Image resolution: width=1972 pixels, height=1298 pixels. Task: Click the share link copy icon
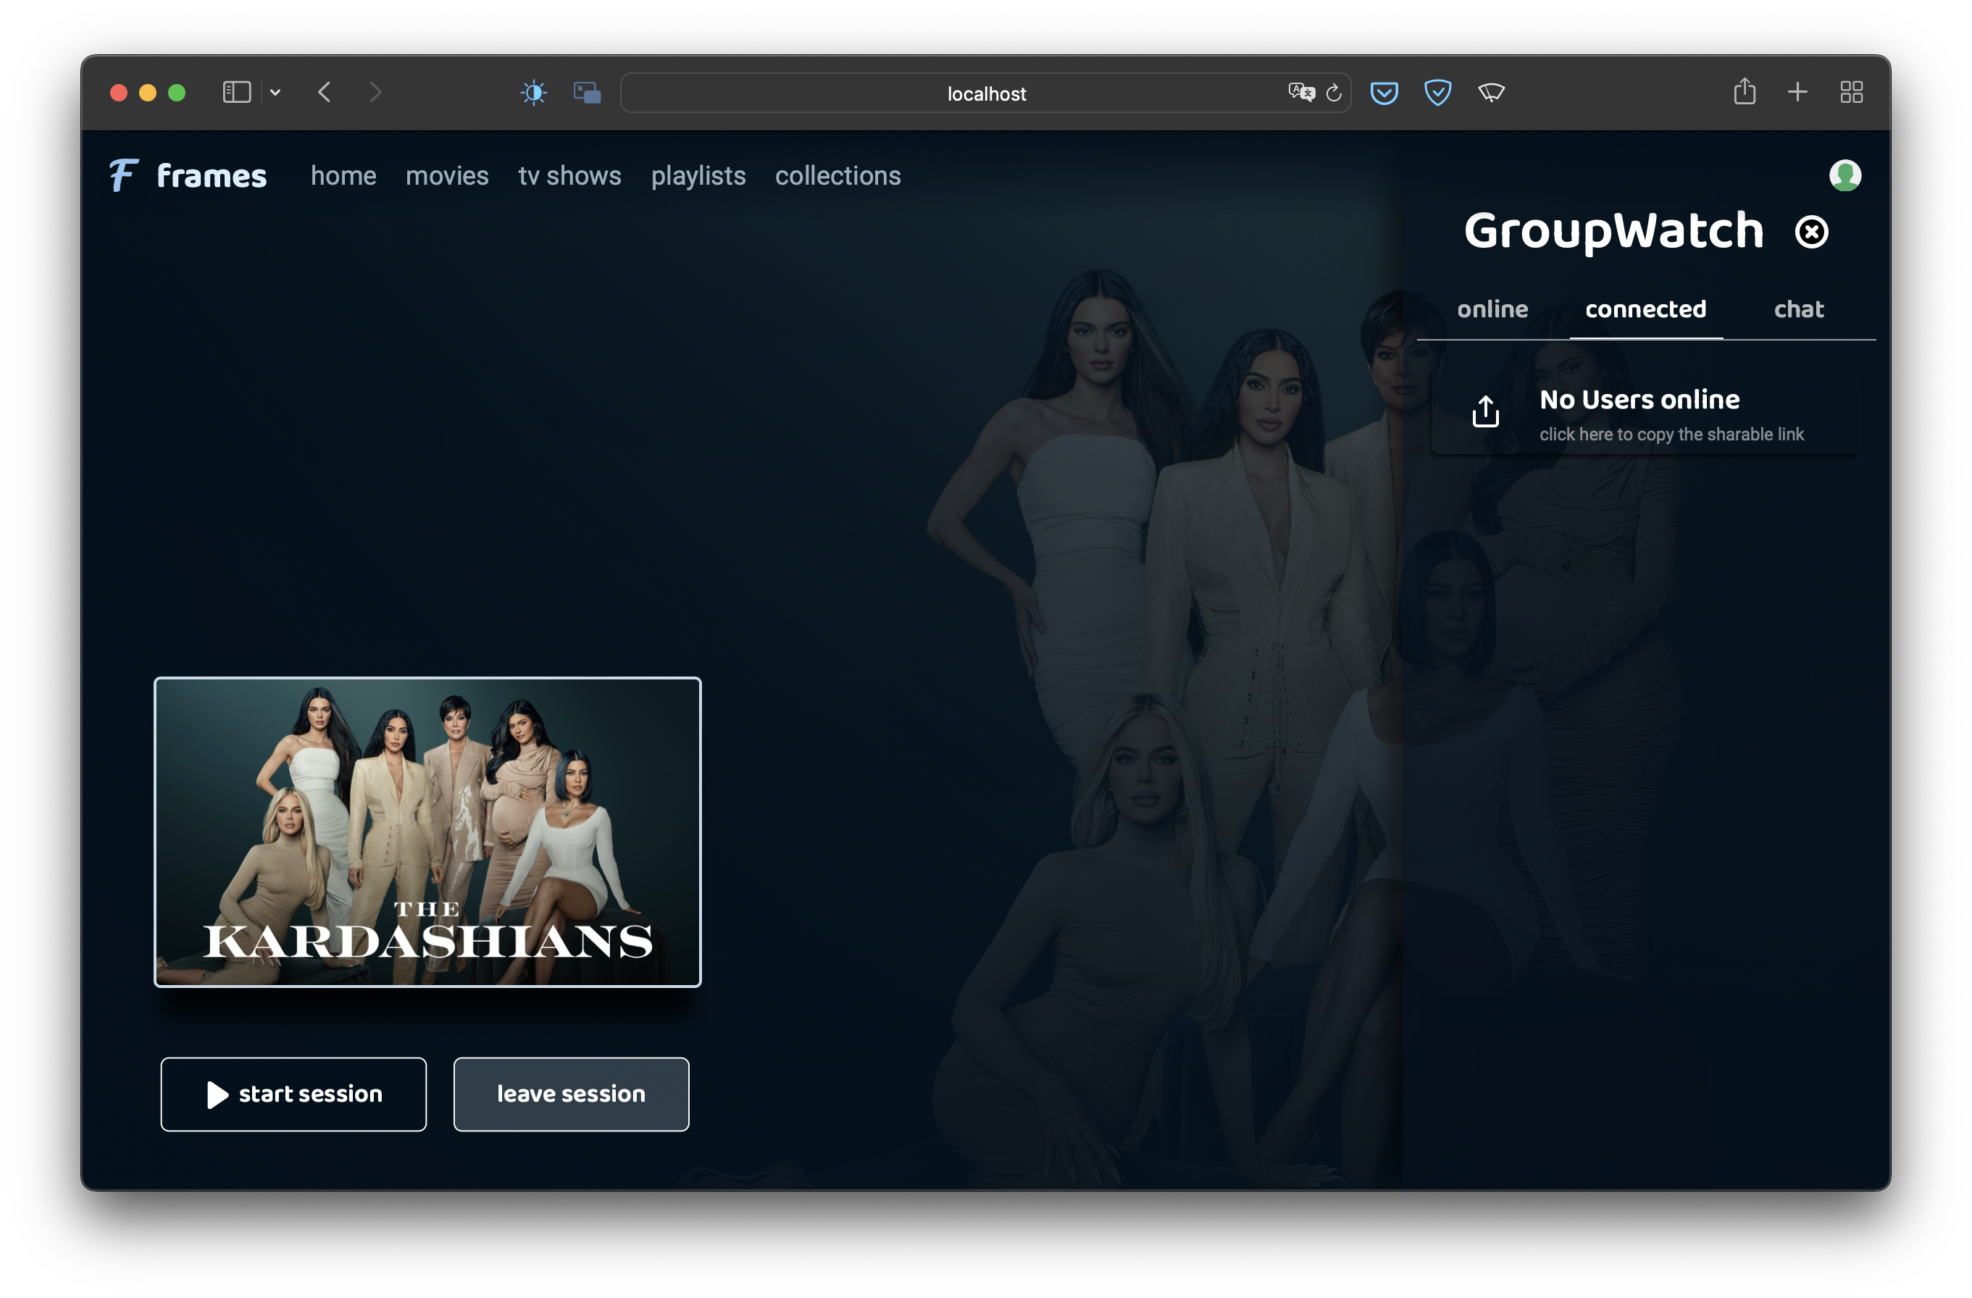pos(1485,411)
